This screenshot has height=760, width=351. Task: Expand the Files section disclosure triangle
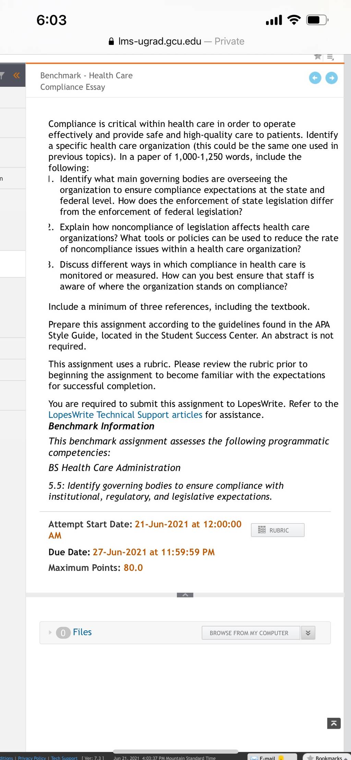click(50, 632)
